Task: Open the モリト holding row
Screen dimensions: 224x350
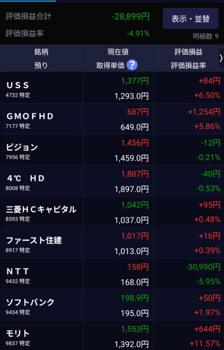Action: [x=41, y=336]
